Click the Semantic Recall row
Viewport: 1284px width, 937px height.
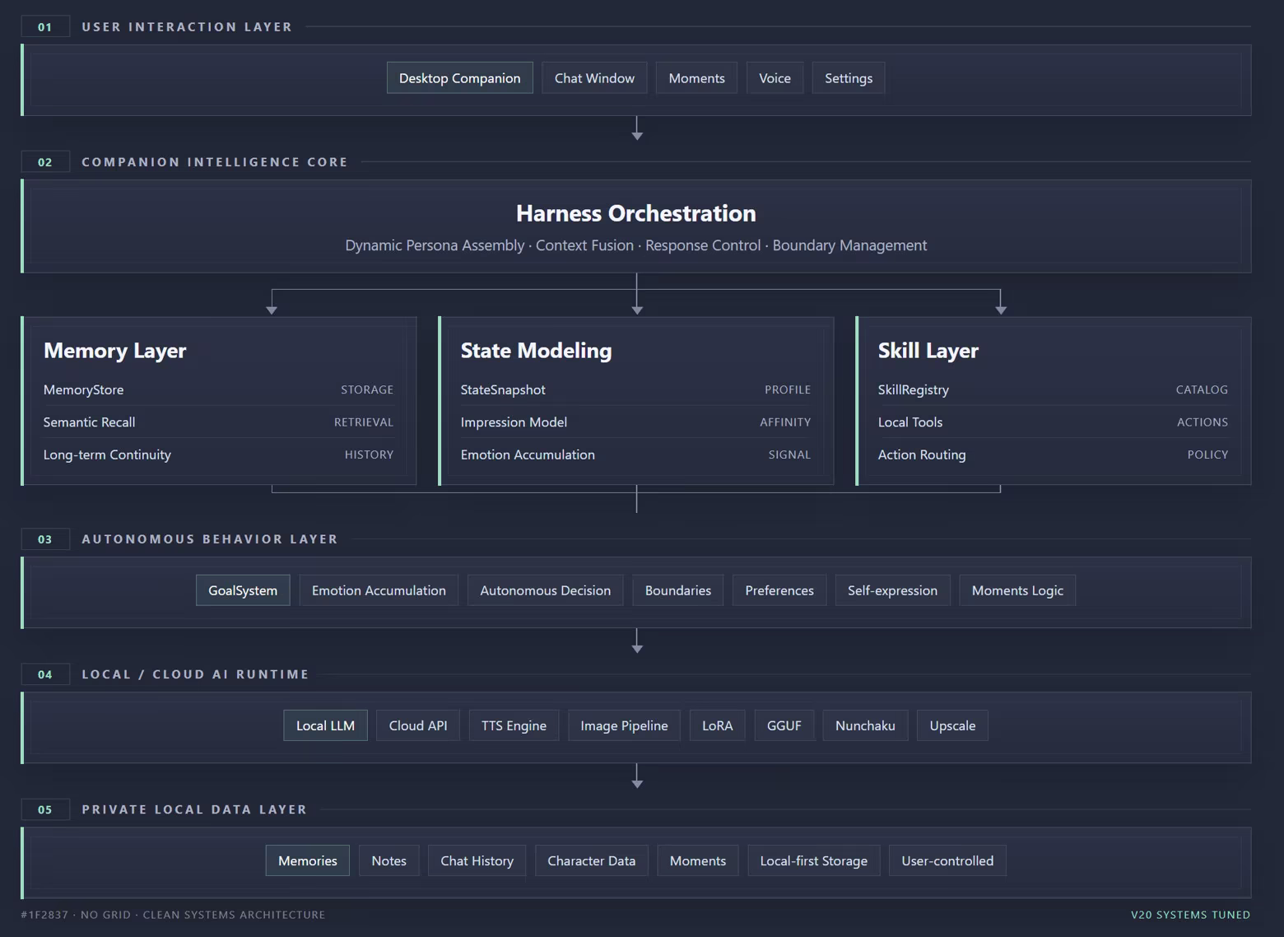(x=218, y=422)
